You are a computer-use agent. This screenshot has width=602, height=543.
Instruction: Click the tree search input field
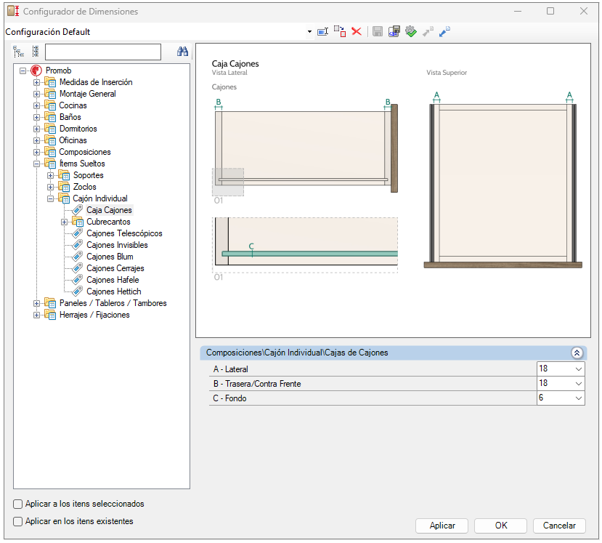tap(102, 52)
